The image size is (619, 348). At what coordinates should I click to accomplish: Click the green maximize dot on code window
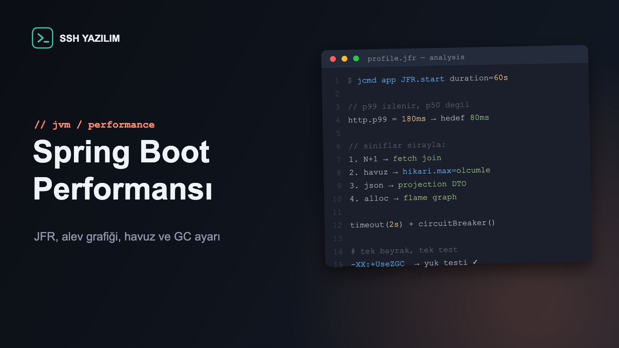coord(356,58)
